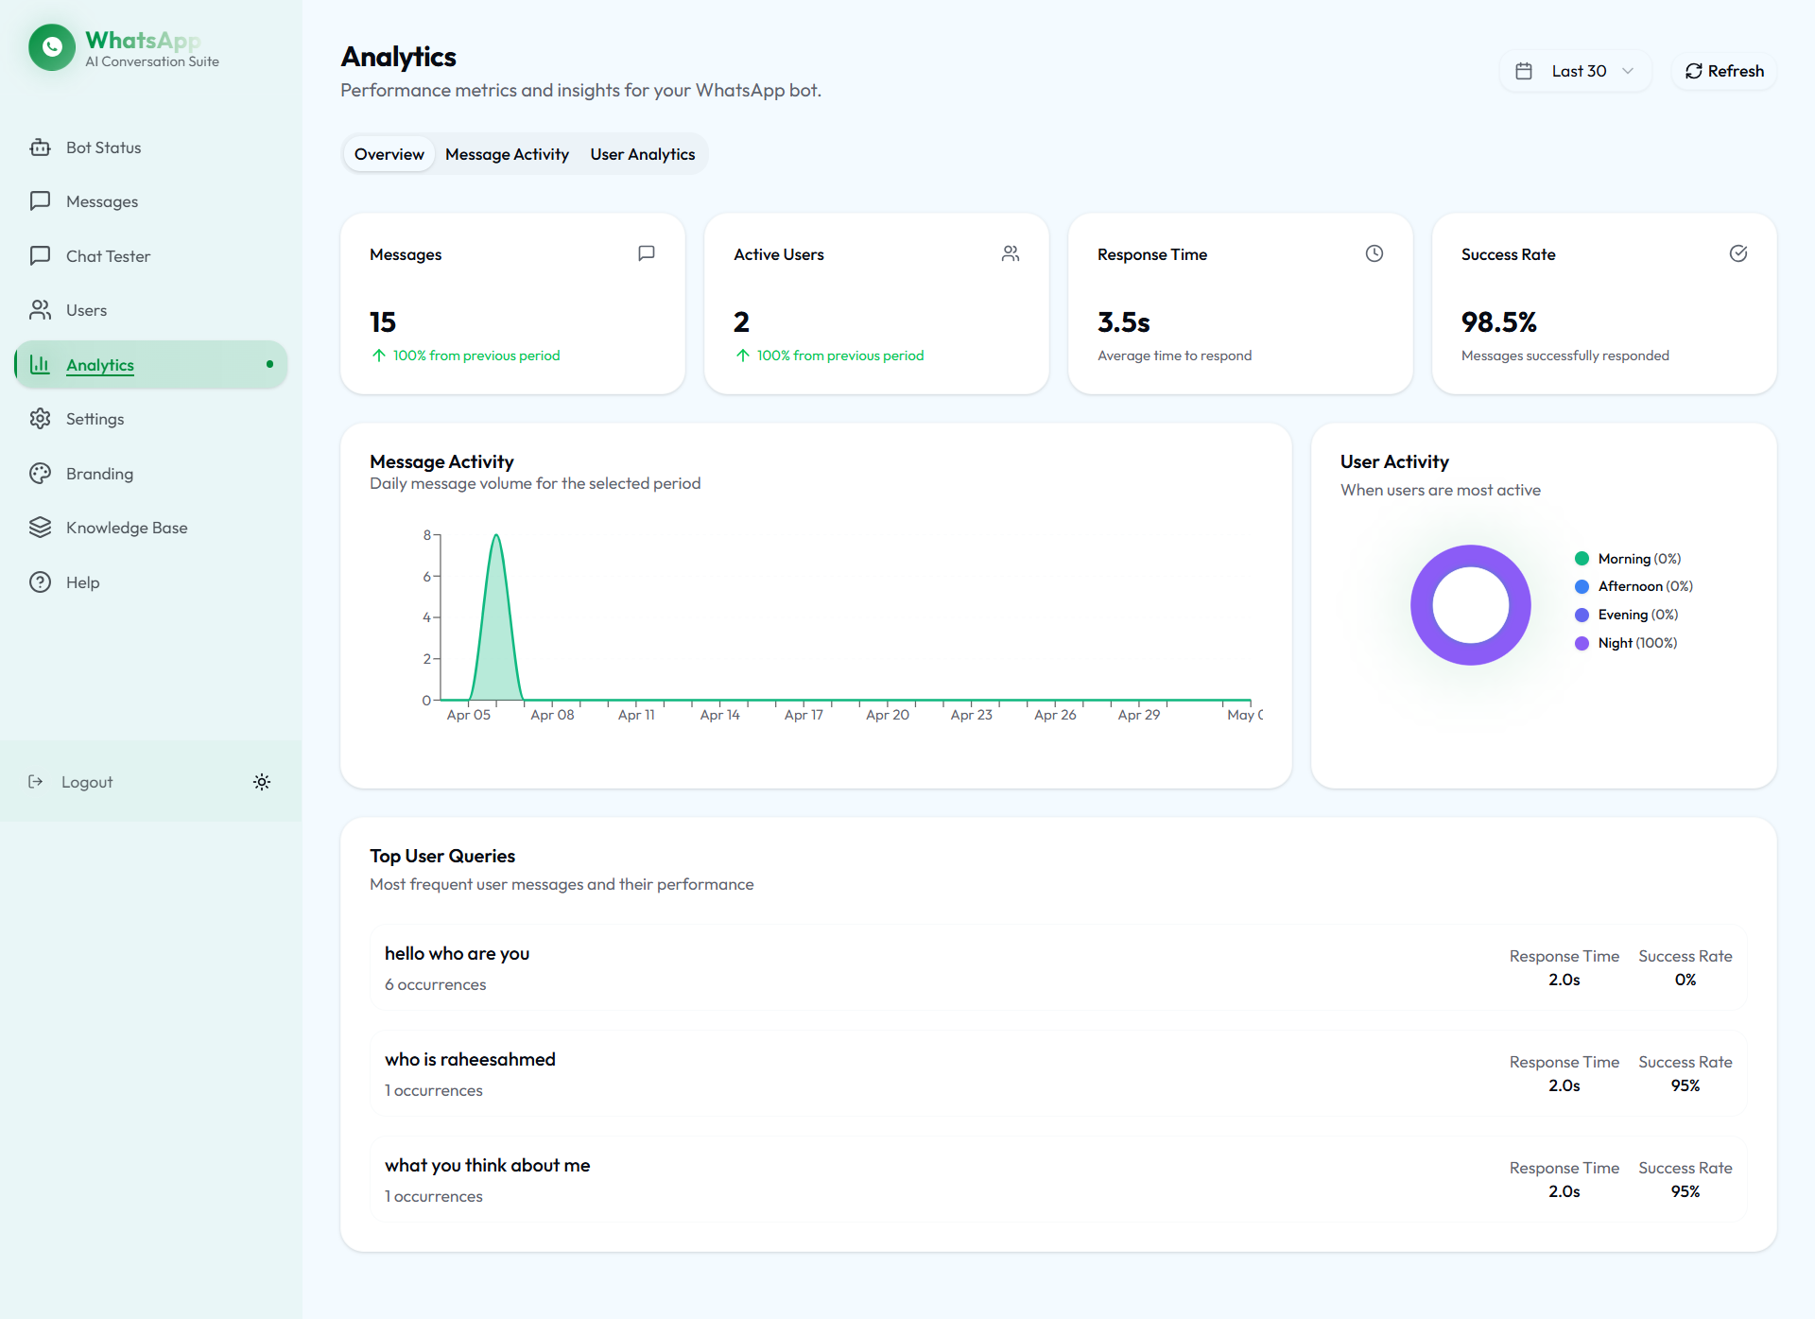
Task: Click the WhatsApp phone logo icon
Action: [52, 48]
